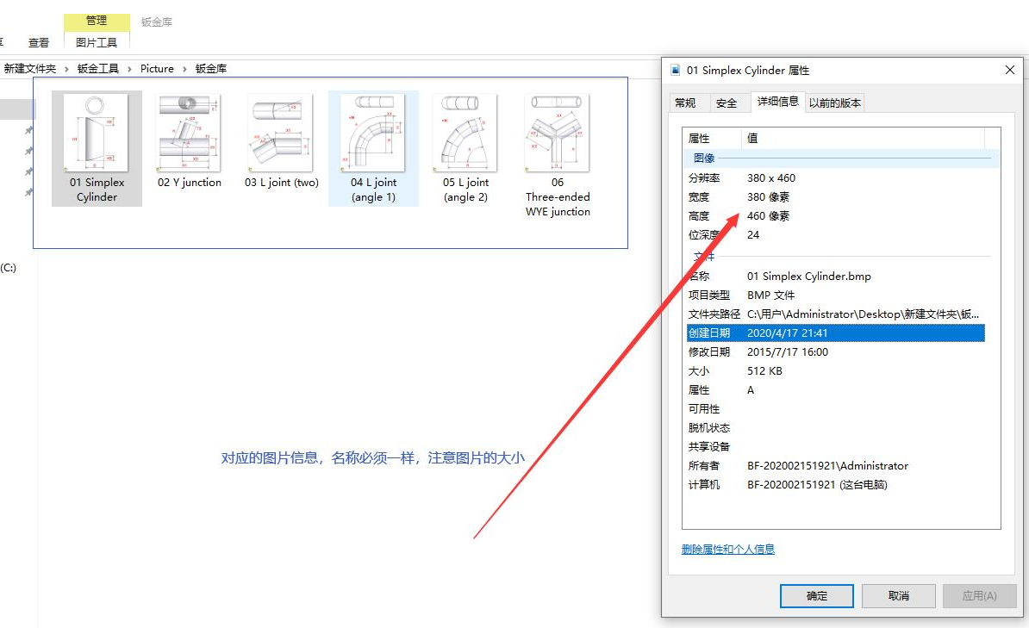Viewport: 1029px width, 628px height.
Task: Expand the breadcrumb chevron after 钣金工具
Action: tap(129, 69)
